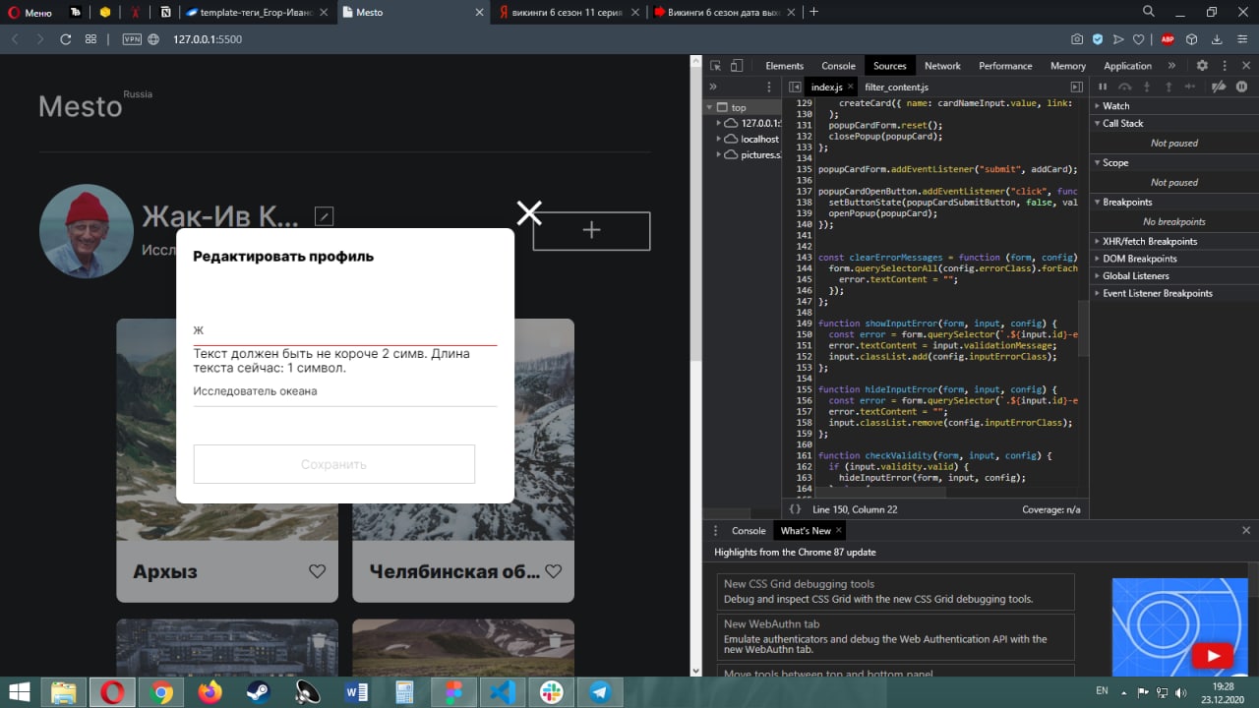This screenshot has width=1259, height=708.
Task: Click the step into function icon
Action: pyautogui.click(x=1147, y=87)
